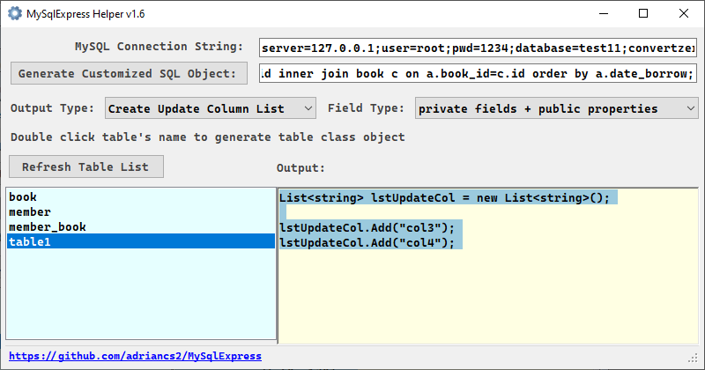
Task: Open the Output Type dropdown
Action: tap(211, 108)
